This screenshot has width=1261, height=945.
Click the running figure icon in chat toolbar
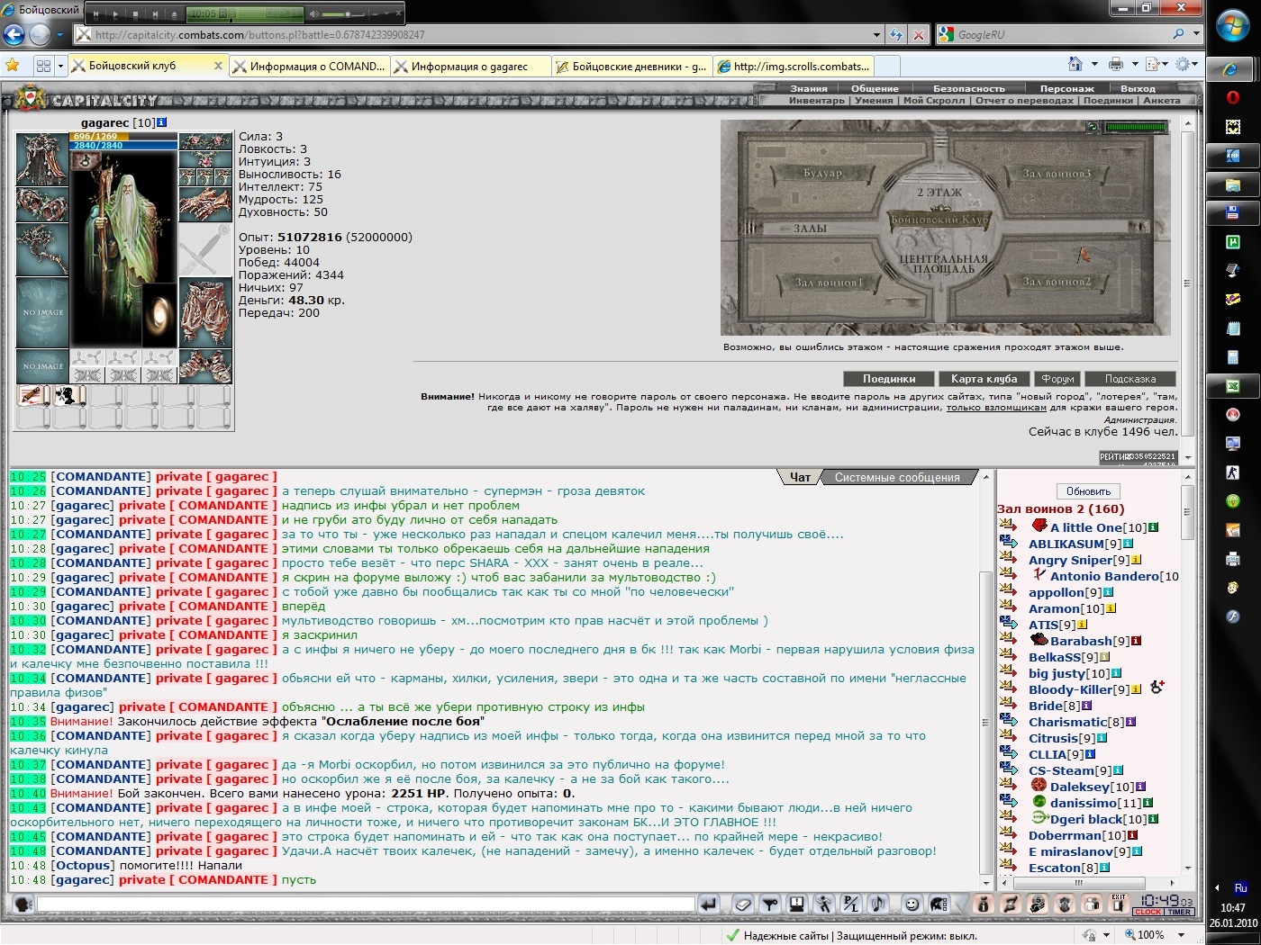(823, 904)
